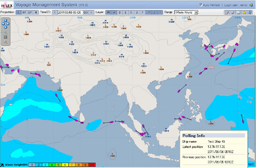Viewport: 256px width, 168px height.
Task: Zoom out using the magnifier minus icon
Action: (6, 42)
